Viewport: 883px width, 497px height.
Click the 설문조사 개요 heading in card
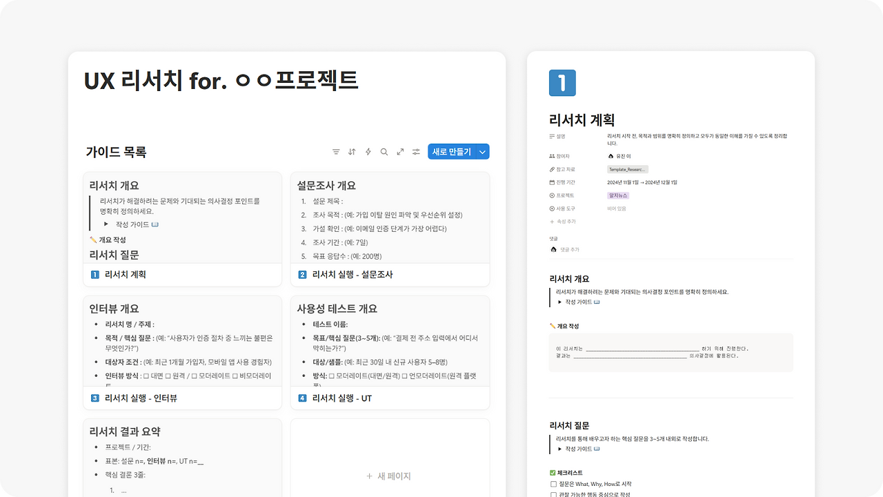pos(326,186)
